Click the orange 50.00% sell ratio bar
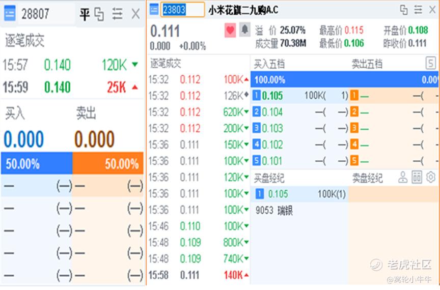 click(108, 163)
